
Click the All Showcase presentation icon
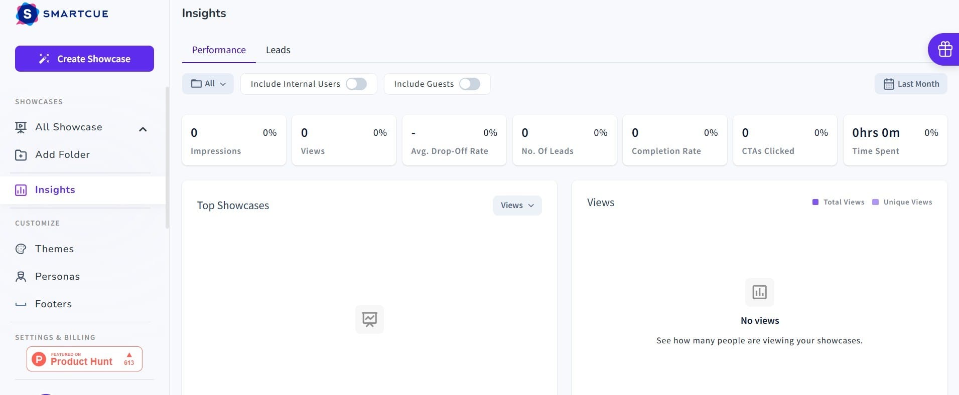click(x=21, y=127)
